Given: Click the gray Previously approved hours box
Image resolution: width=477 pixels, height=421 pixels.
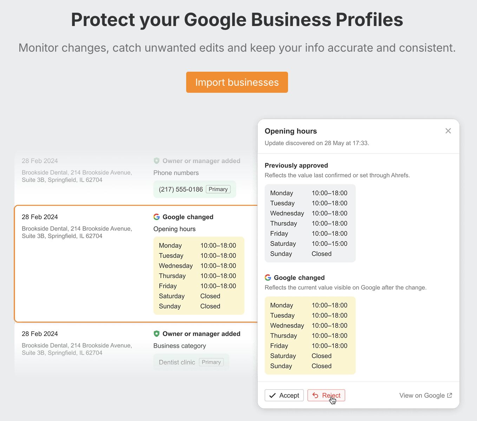Looking at the screenshot, I should (x=310, y=223).
